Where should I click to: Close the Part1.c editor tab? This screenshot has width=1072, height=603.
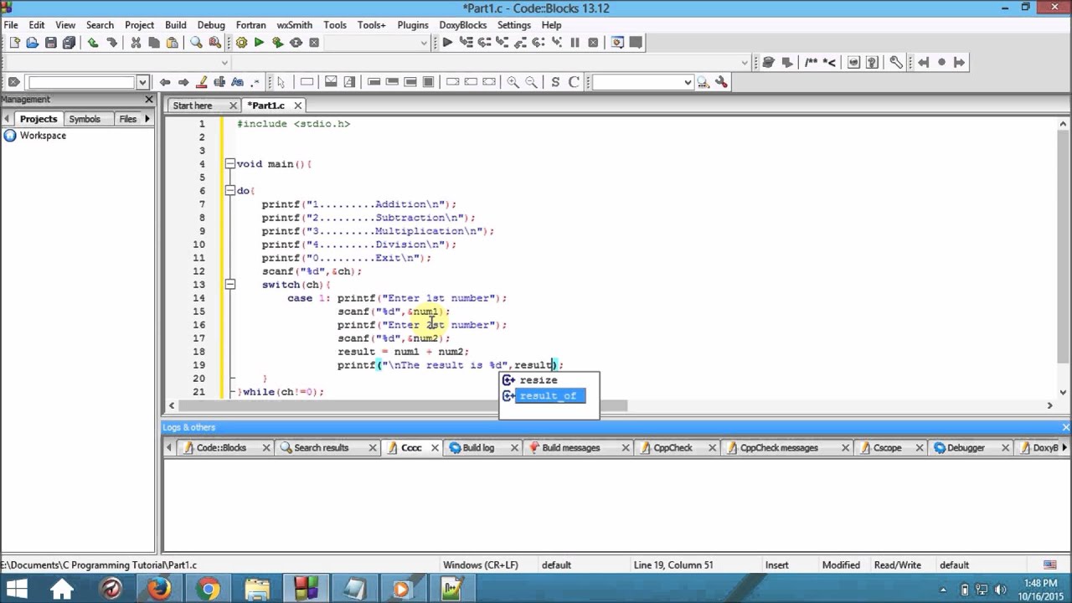click(297, 106)
